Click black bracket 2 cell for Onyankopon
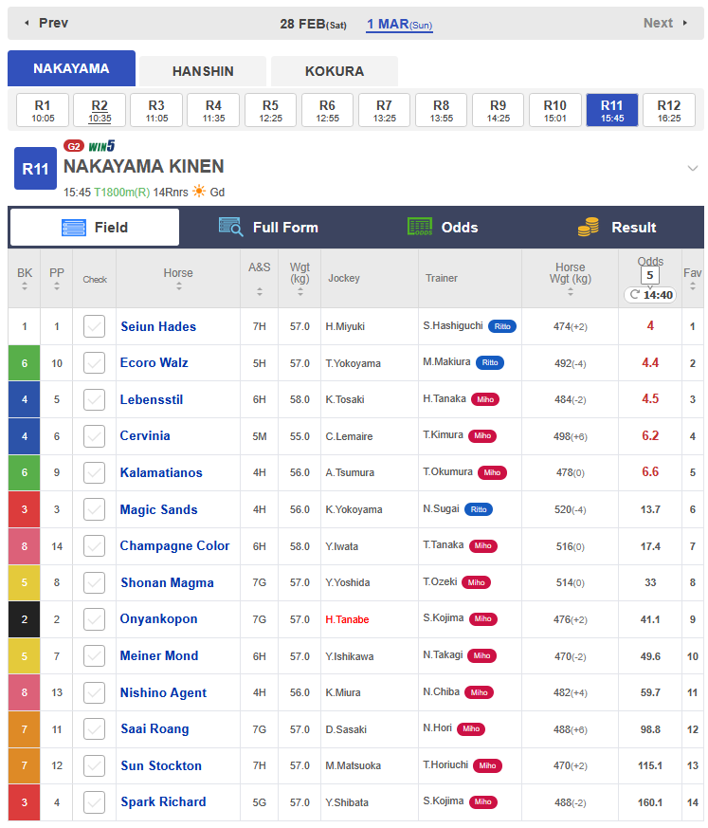708x828 pixels. tap(25, 619)
